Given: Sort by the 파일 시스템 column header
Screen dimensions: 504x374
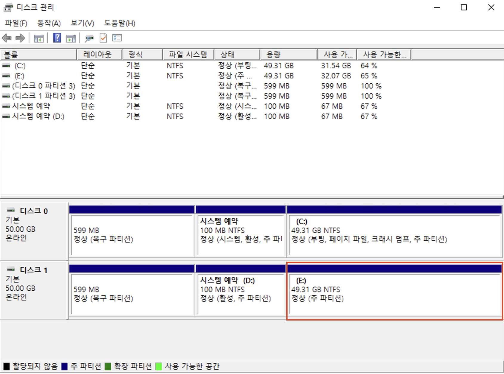Looking at the screenshot, I should pos(188,55).
